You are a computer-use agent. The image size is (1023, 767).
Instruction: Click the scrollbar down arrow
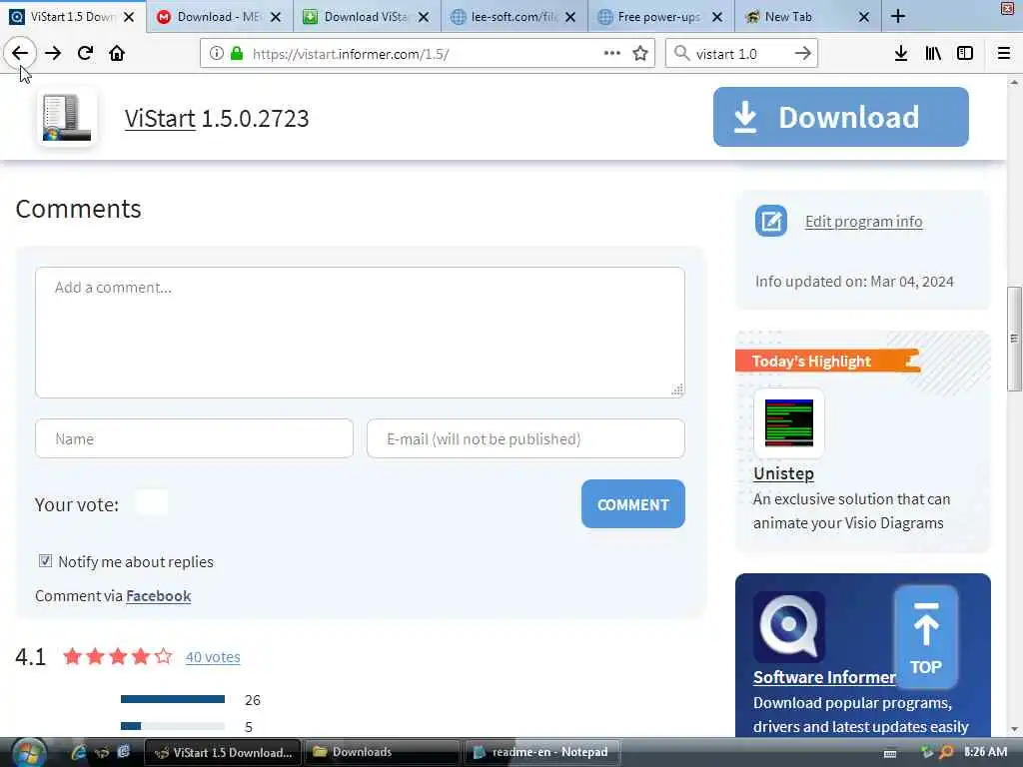(x=1014, y=729)
